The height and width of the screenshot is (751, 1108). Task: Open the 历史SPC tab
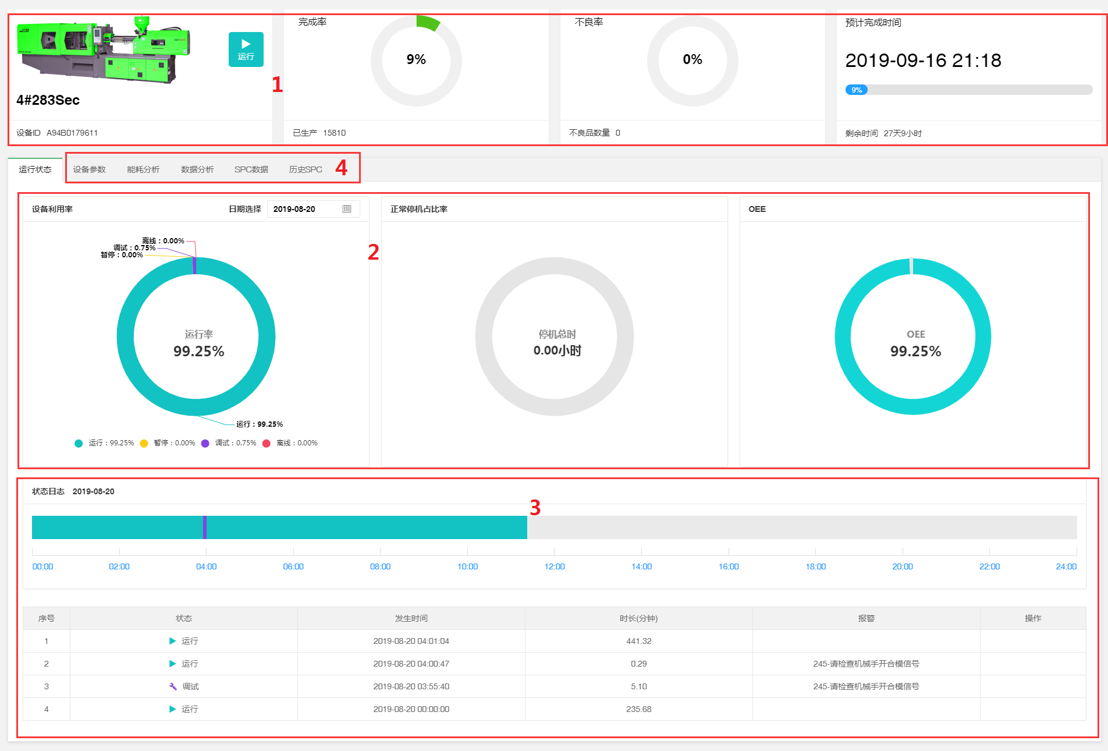tap(306, 169)
